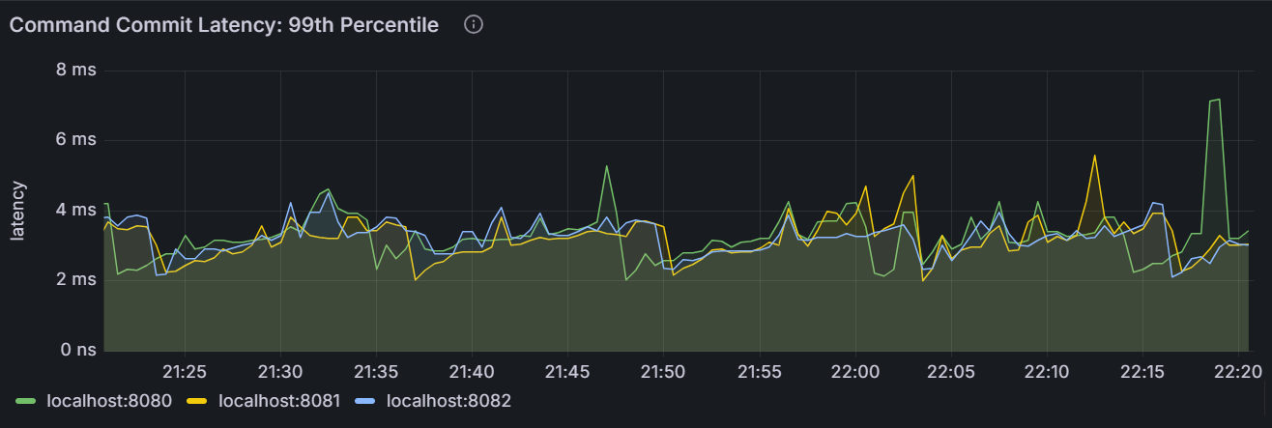
Task: Click the 0 ns y-axis label
Action: click(77, 350)
